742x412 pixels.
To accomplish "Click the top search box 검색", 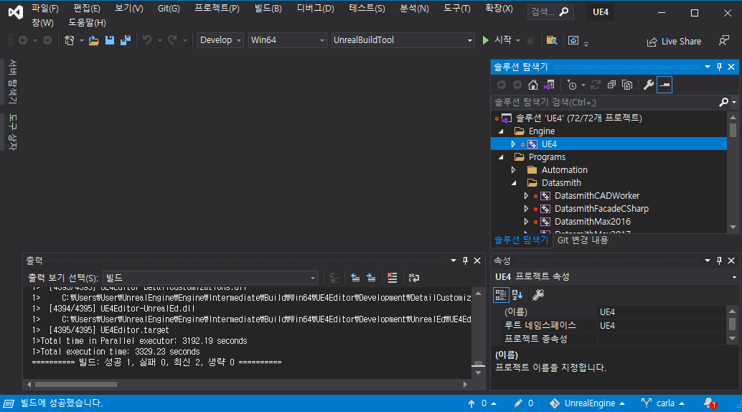I will coord(550,11).
